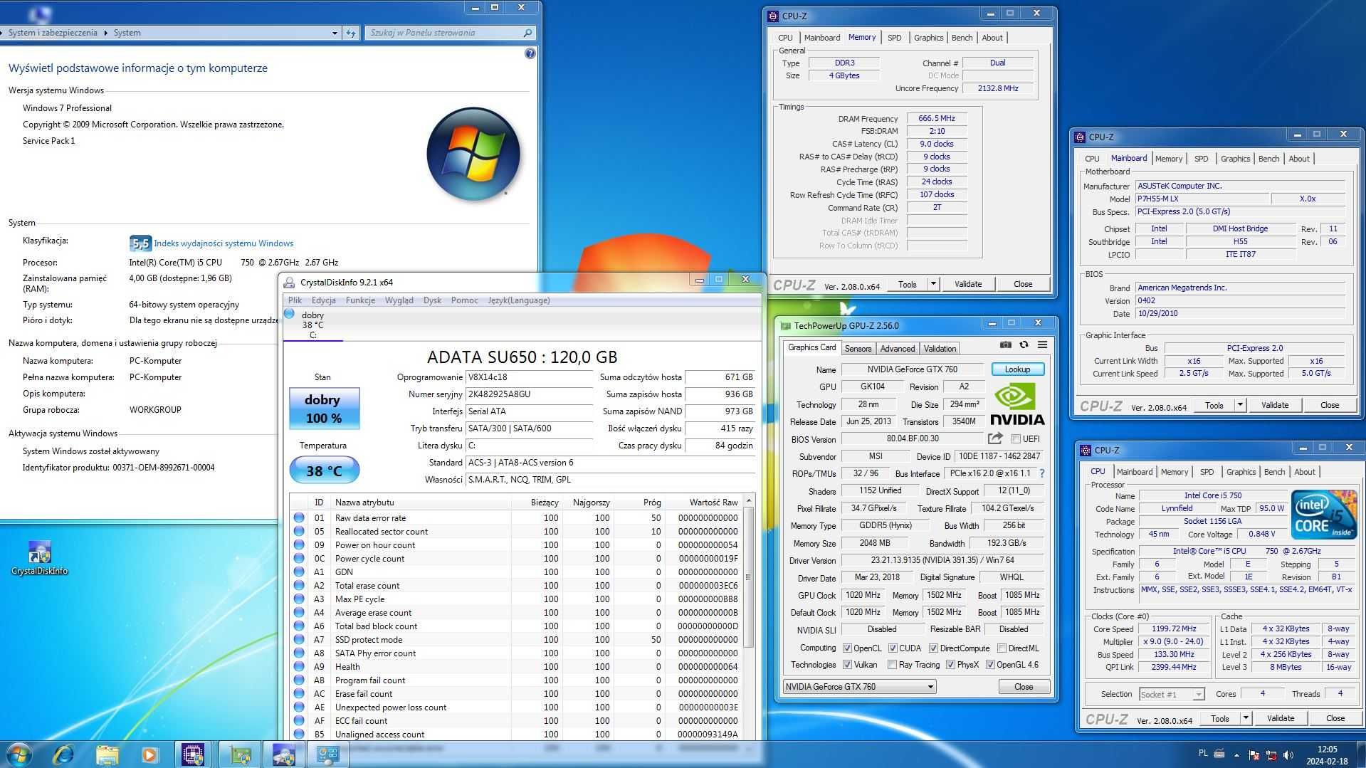Click the Control Panel help question icon

point(530,53)
